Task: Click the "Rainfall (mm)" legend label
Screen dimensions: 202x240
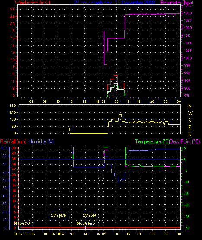Action: tap(13, 141)
